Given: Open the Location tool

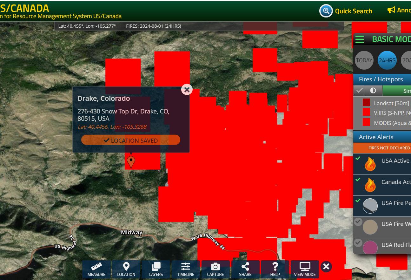Looking at the screenshot, I should 126,270.
